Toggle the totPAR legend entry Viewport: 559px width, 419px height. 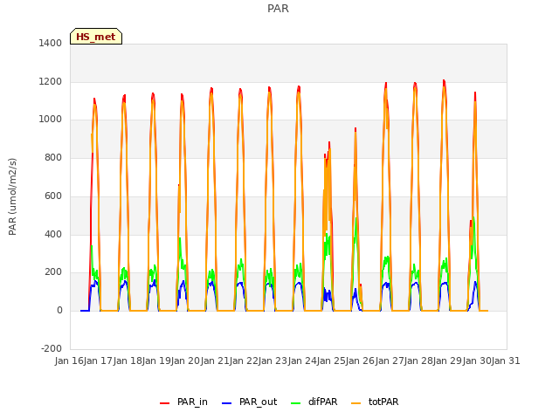tap(375, 402)
